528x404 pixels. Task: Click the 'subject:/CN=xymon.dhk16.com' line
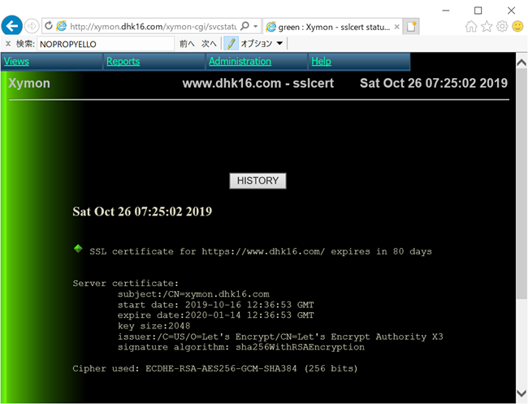pyautogui.click(x=193, y=294)
